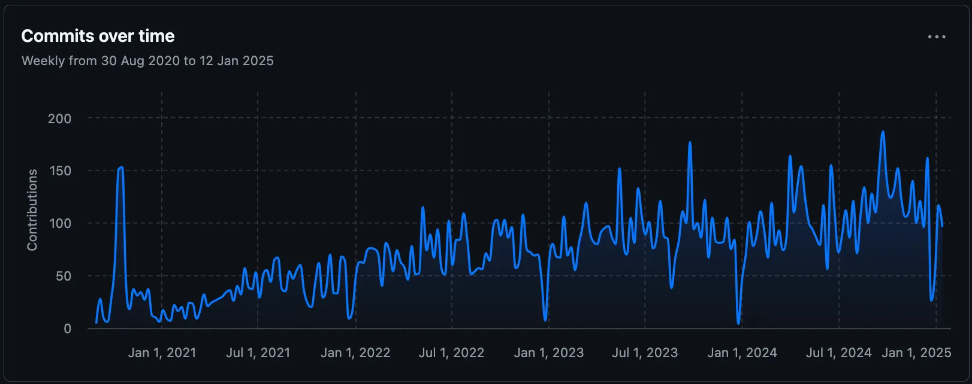Viewport: 972px width, 384px height.
Task: Click the y-axis value 200
Action: (x=59, y=118)
